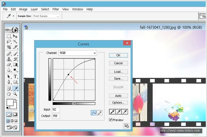Confirm Curves with OK button

(118, 55)
